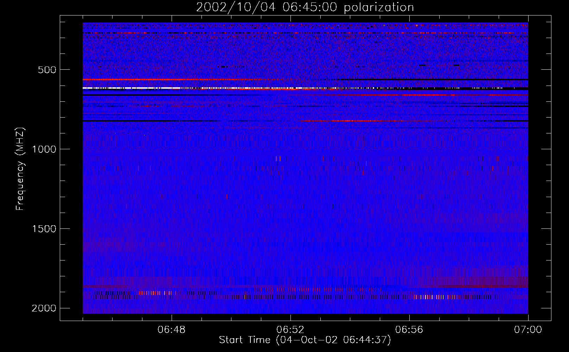The width and height of the screenshot is (569, 352).
Task: Click the 06:52 time tick label
Action: [x=290, y=330]
